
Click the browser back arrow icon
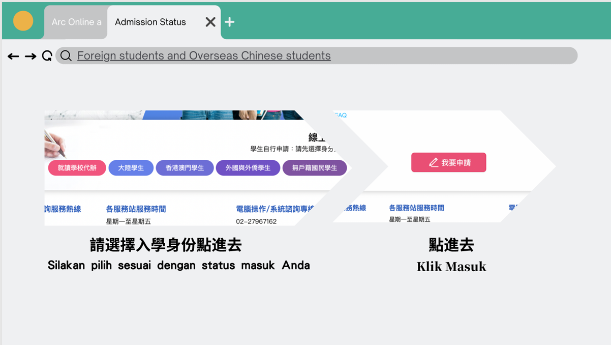click(13, 56)
